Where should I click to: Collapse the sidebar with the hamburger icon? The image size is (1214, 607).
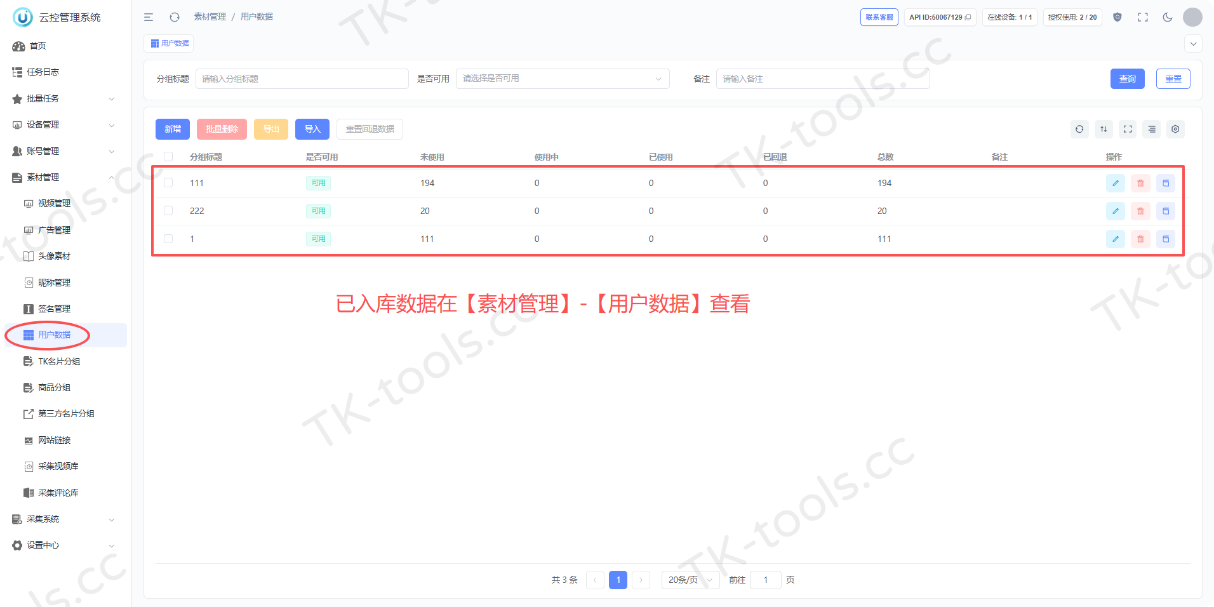(x=149, y=17)
